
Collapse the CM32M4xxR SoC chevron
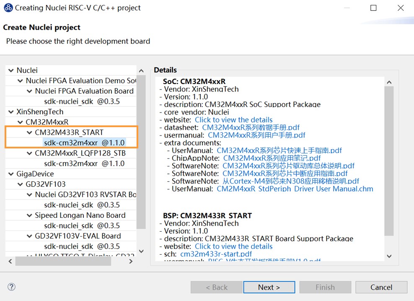pyautogui.click(x=20, y=122)
